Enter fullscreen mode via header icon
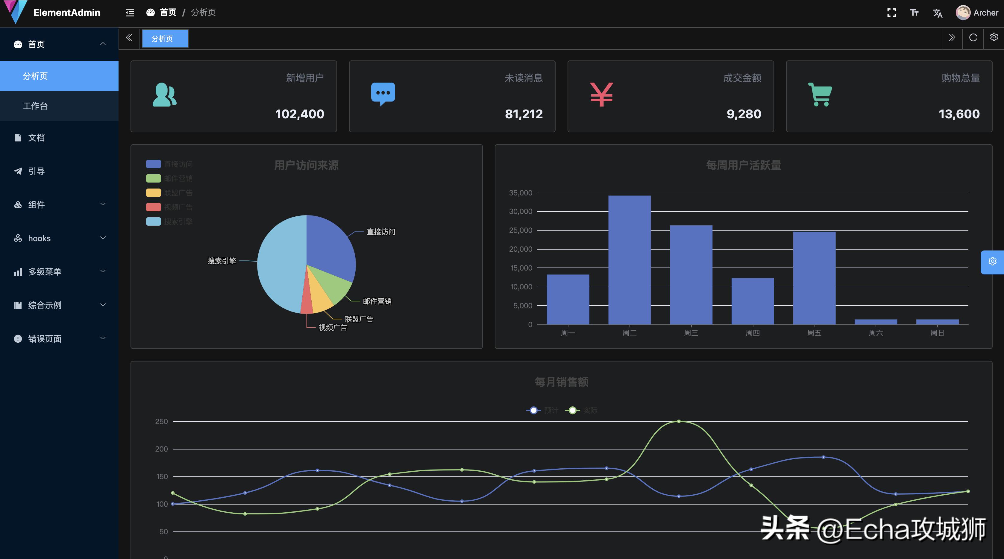Viewport: 1004px width, 559px height. pos(891,13)
